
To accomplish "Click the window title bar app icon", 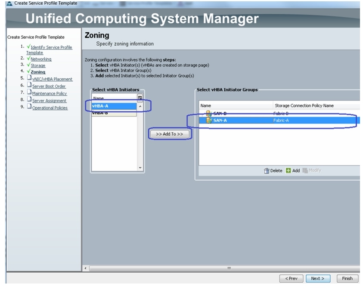I will 9,3.
